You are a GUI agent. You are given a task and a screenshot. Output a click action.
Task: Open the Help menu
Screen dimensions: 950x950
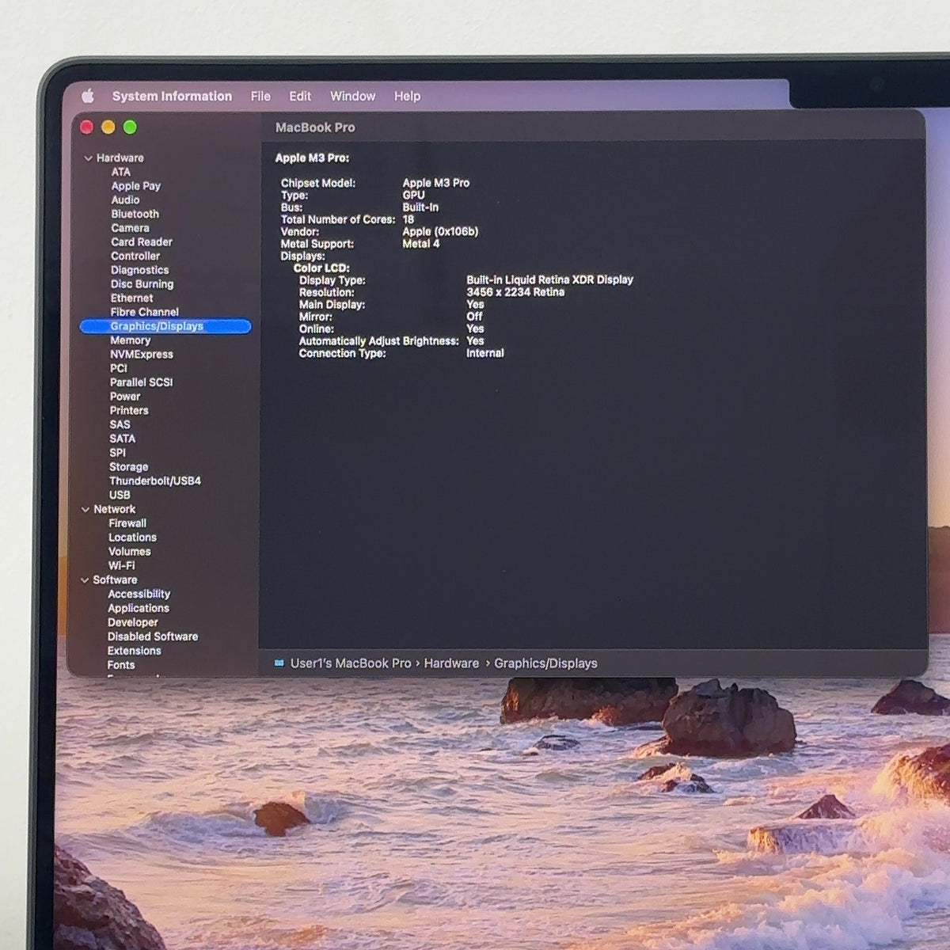(x=407, y=97)
